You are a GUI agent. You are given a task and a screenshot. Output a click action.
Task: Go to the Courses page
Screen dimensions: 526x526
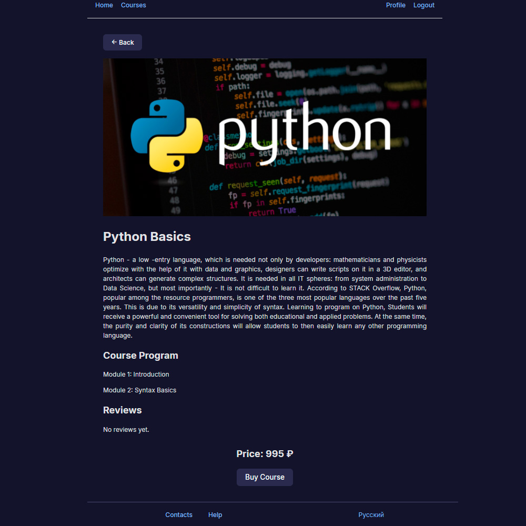(x=133, y=5)
